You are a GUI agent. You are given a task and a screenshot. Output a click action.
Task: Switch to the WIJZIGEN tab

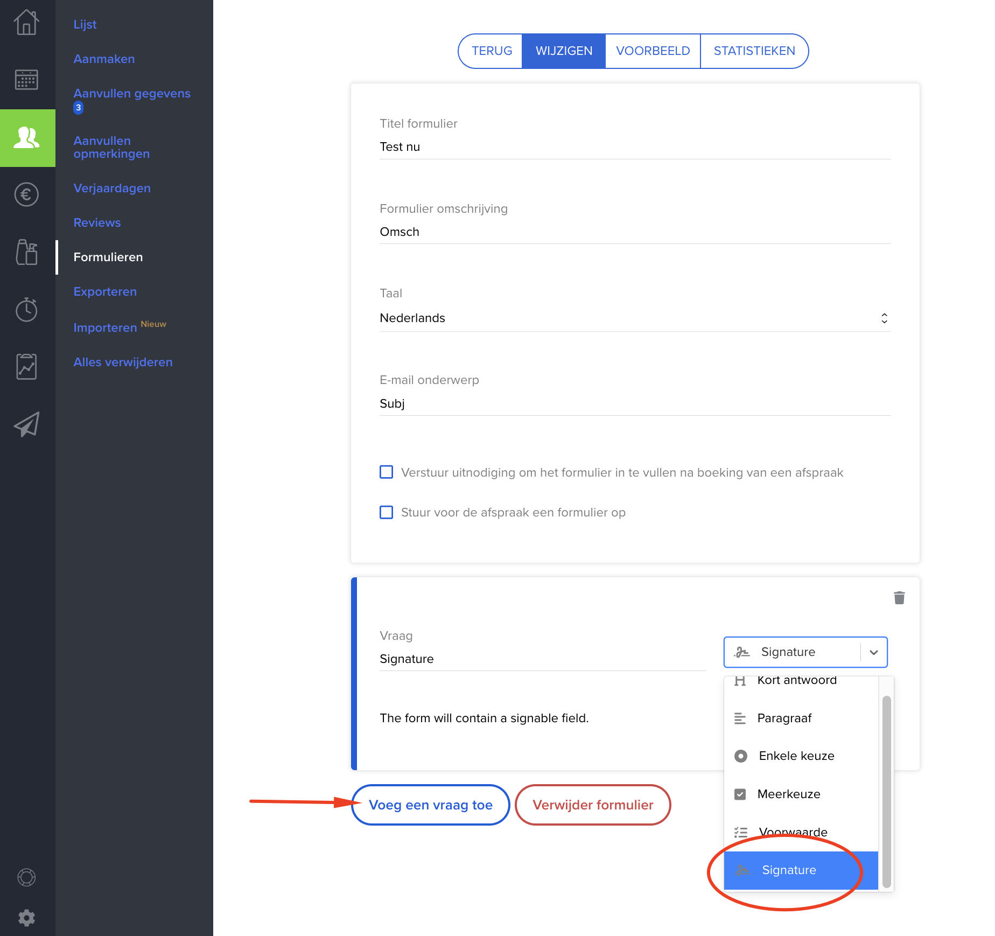564,51
